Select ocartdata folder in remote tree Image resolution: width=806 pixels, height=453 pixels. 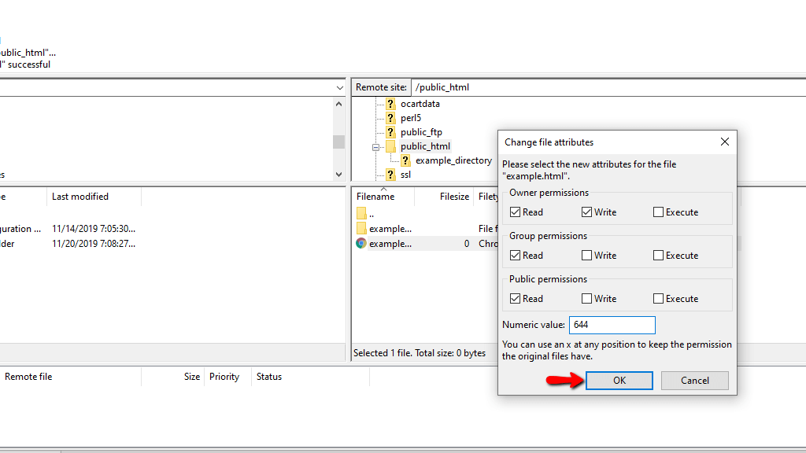420,104
